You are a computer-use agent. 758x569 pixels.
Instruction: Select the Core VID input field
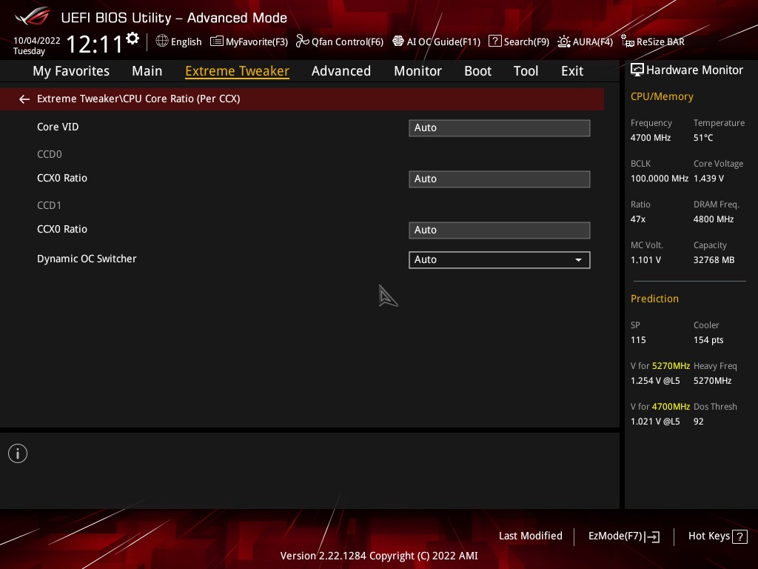point(499,128)
